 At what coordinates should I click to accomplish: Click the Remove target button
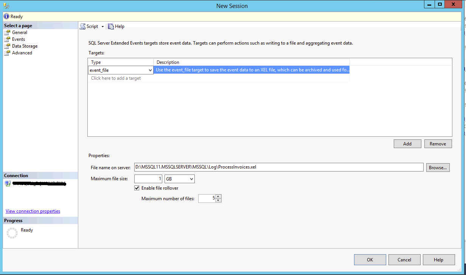(x=438, y=144)
